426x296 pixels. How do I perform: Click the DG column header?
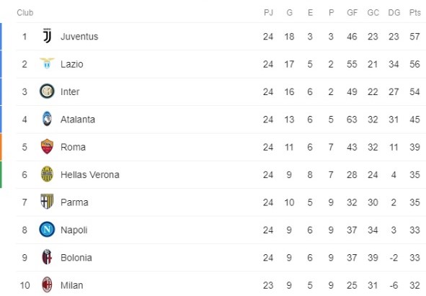point(394,12)
